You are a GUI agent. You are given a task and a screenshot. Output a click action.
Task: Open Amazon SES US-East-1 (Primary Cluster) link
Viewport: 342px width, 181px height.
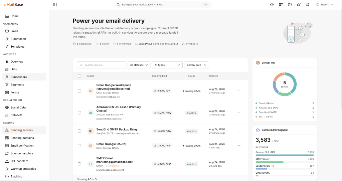click(119, 109)
